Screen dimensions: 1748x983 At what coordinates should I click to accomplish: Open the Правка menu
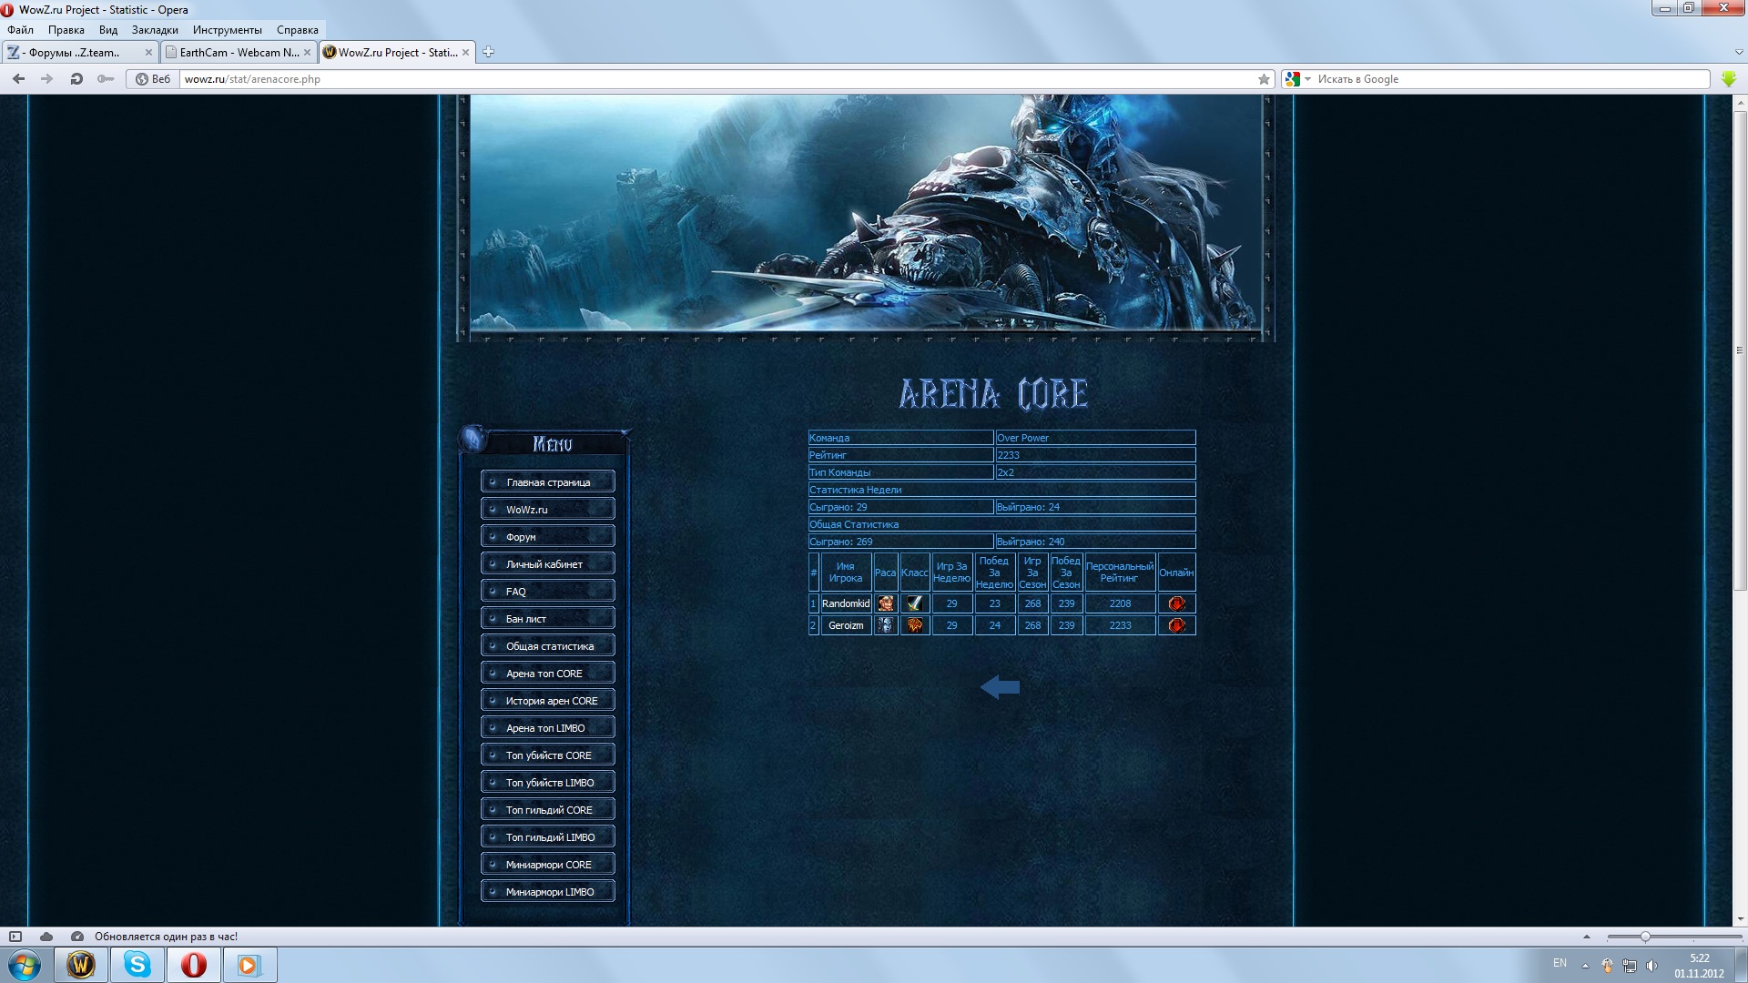click(66, 30)
